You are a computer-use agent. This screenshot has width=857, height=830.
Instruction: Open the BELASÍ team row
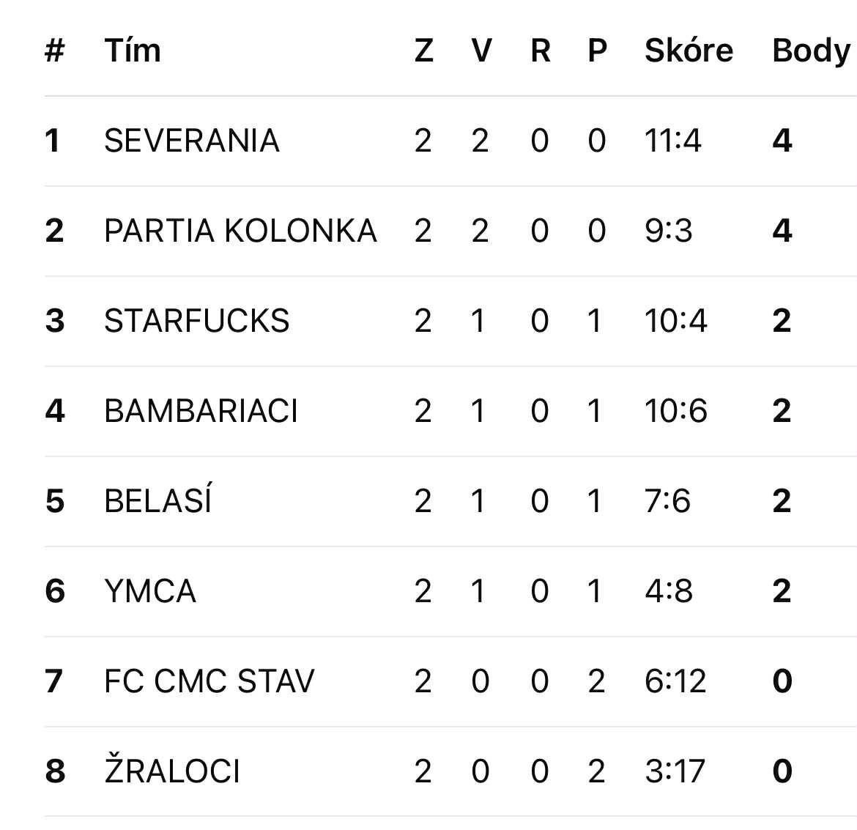click(157, 501)
